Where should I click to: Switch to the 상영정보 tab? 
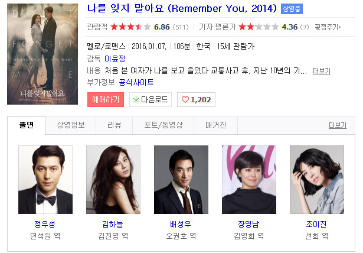(x=71, y=125)
